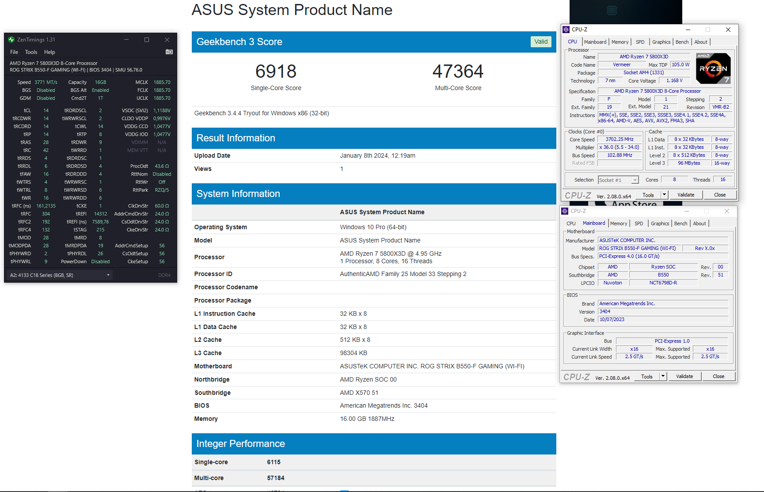Minimize the upper CPU-Z window
Image resolution: width=764 pixels, height=492 pixels.
[x=688, y=30]
